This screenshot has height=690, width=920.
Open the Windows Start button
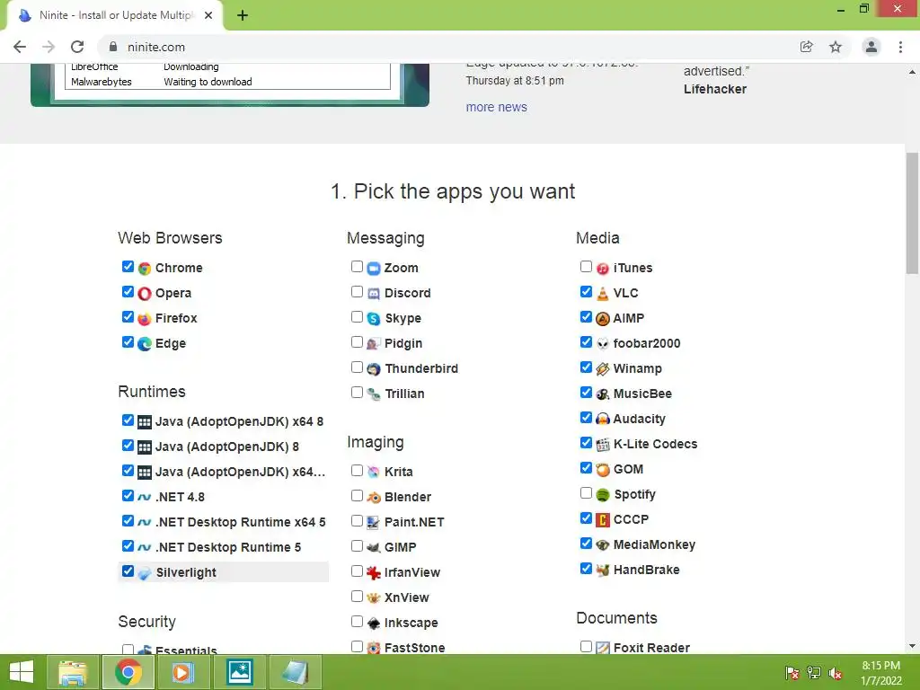pyautogui.click(x=22, y=672)
